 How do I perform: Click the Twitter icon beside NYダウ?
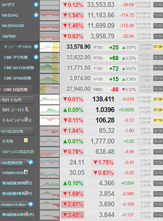(36, 5)
